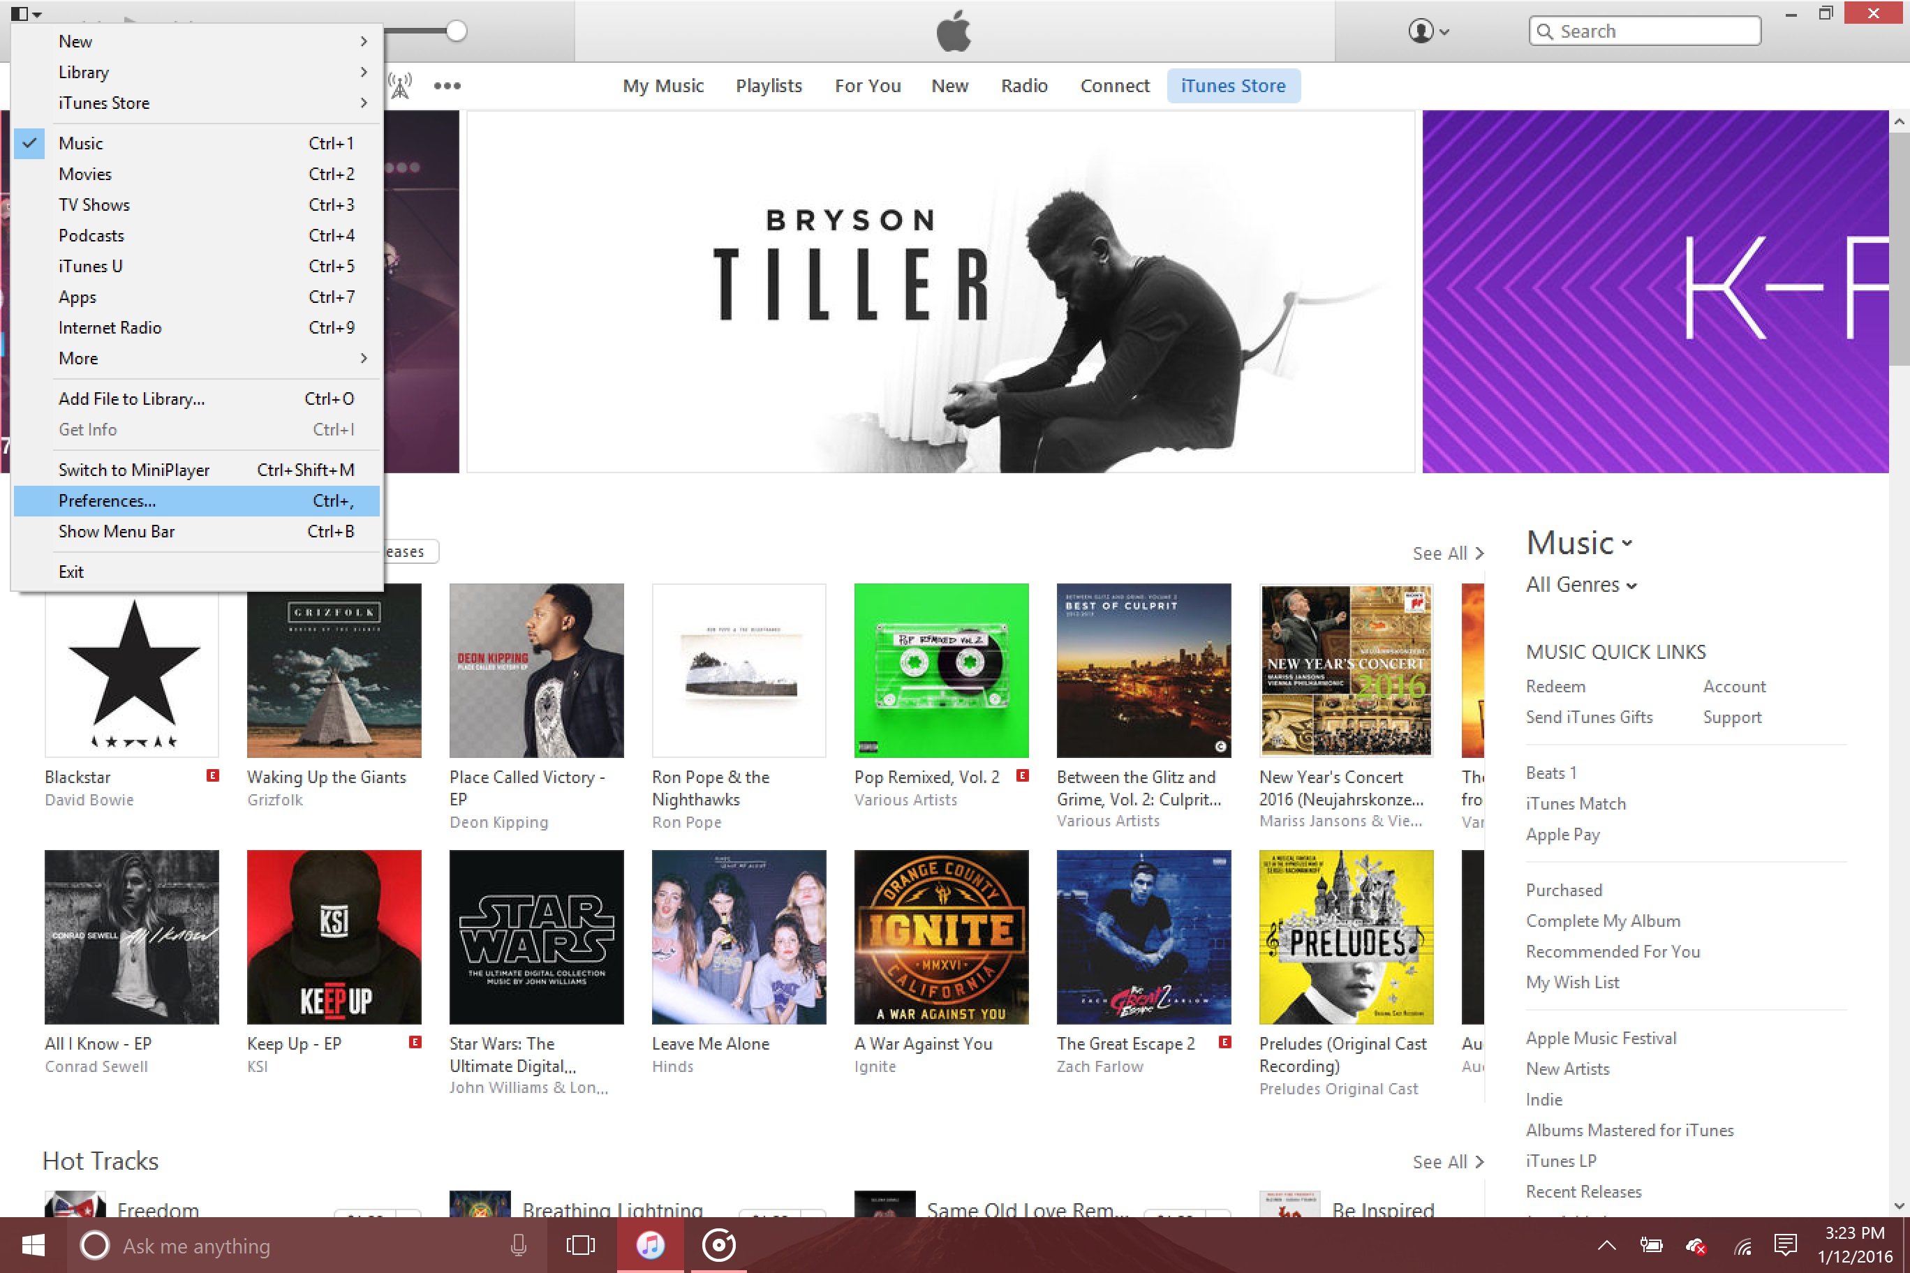Click the taskbar microphone icon
This screenshot has height=1273, width=1910.
[x=518, y=1245]
